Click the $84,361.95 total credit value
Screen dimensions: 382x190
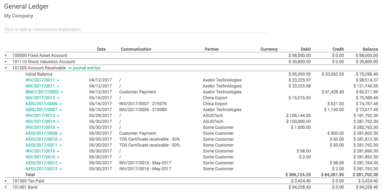[x=332, y=175]
